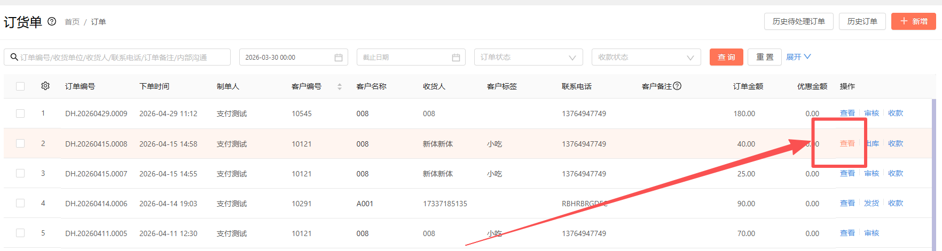Click the 重置 reset button

765,57
